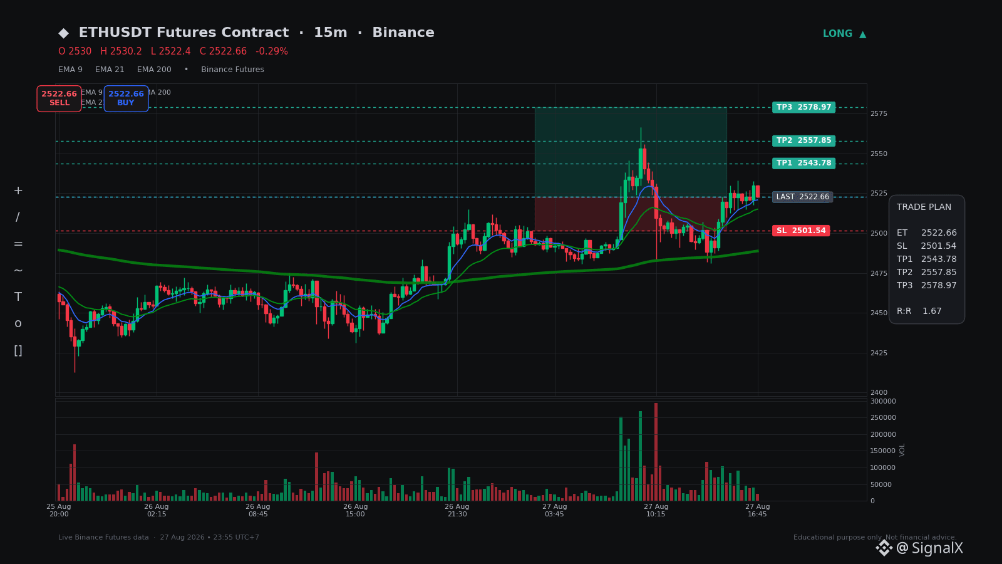Viewport: 1002px width, 564px height.
Task: Click the 25 Aug 20:00 time label
Action: pyautogui.click(x=59, y=511)
